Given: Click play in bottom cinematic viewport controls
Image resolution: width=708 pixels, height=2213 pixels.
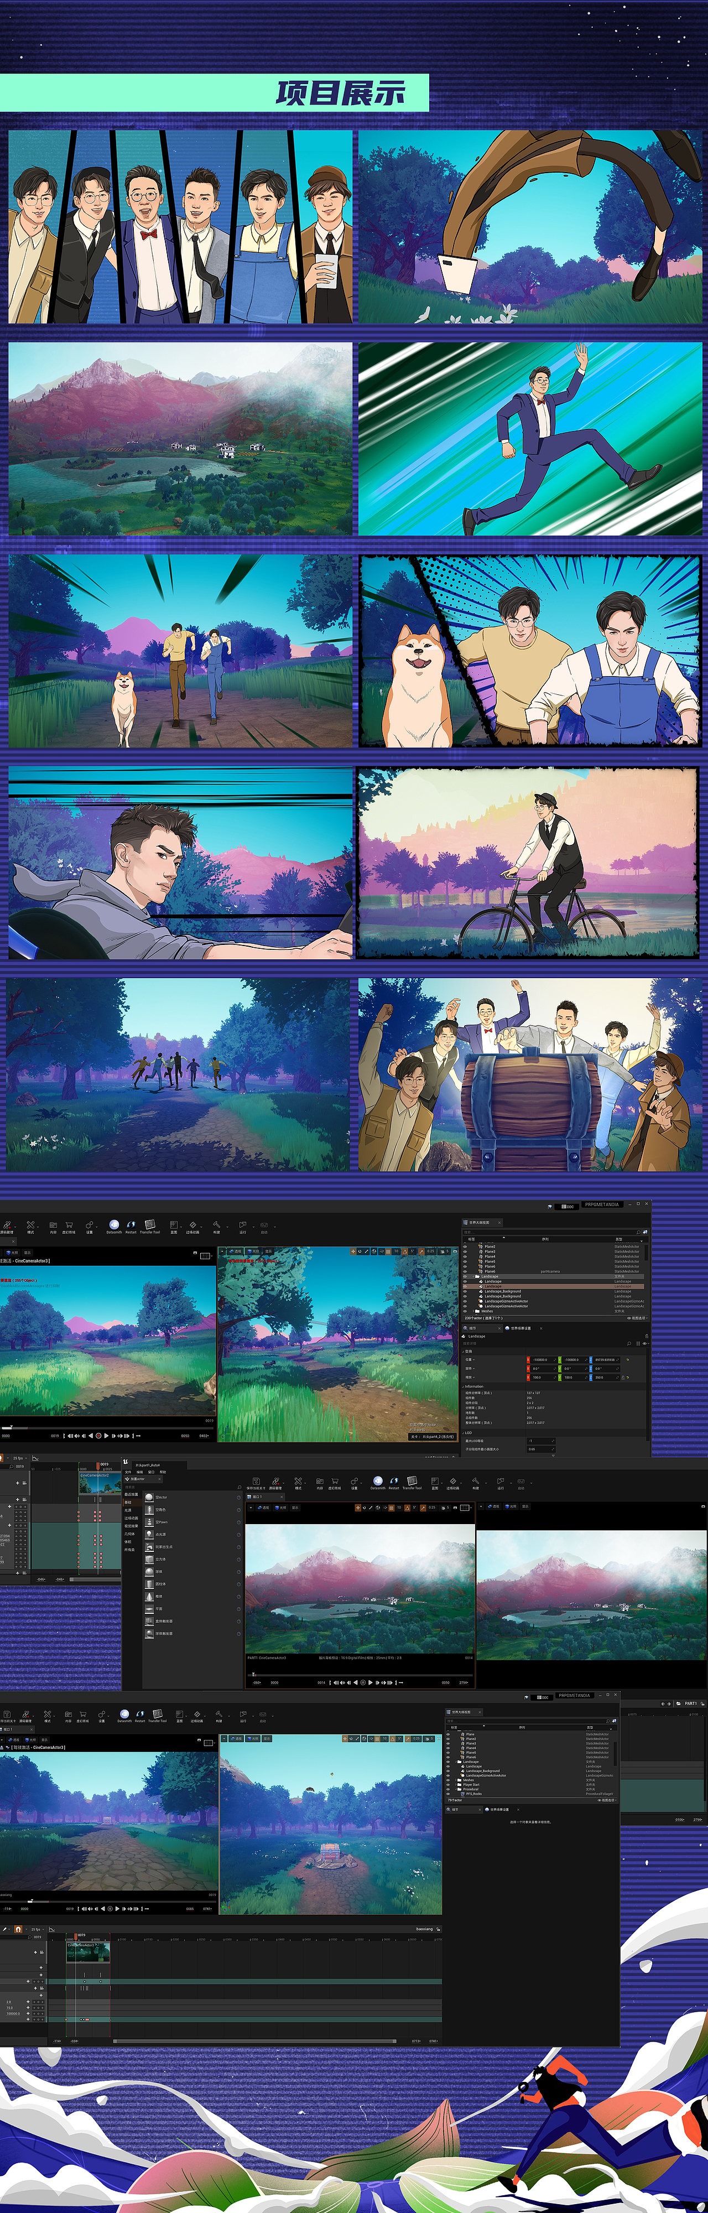Looking at the screenshot, I should [x=118, y=1909].
